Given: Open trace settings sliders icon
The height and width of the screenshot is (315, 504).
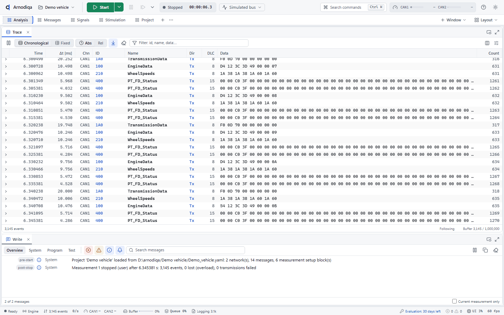Looking at the screenshot, I should (x=496, y=43).
